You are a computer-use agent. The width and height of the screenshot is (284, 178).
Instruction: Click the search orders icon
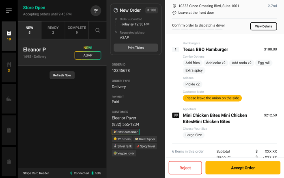(97, 30)
